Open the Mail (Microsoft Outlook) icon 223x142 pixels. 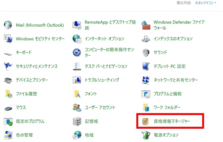[x=8, y=25]
